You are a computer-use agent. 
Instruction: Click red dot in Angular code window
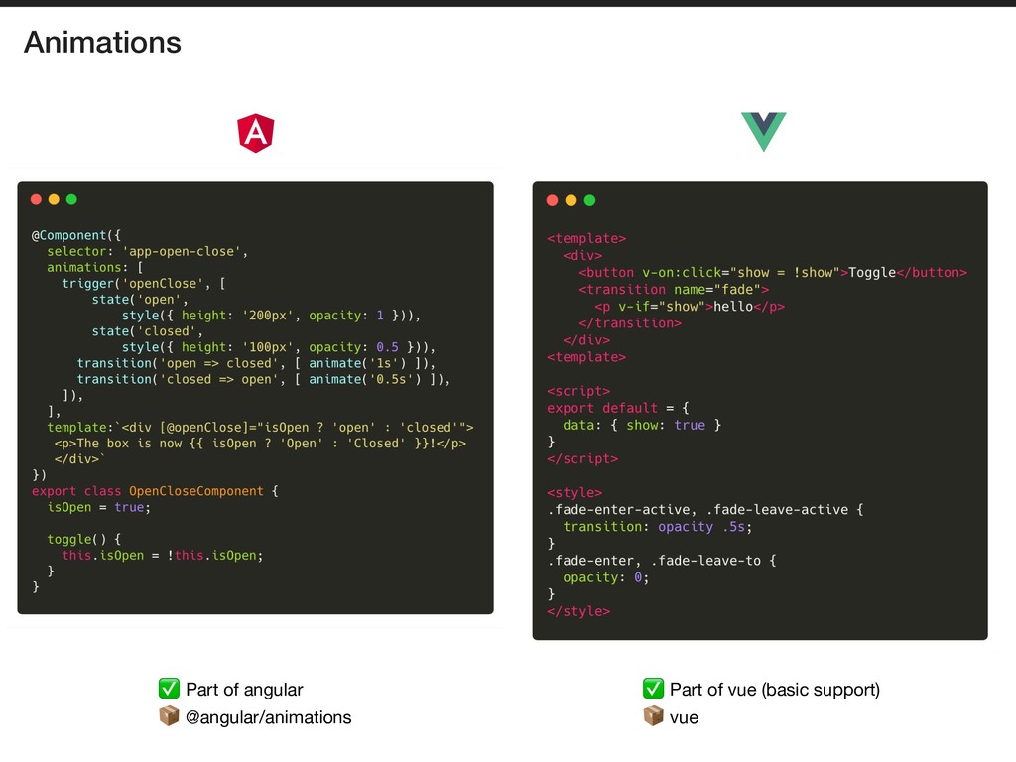tap(37, 199)
